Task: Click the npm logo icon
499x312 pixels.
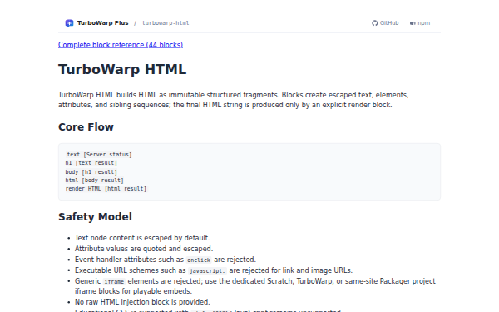Action: pyautogui.click(x=413, y=23)
